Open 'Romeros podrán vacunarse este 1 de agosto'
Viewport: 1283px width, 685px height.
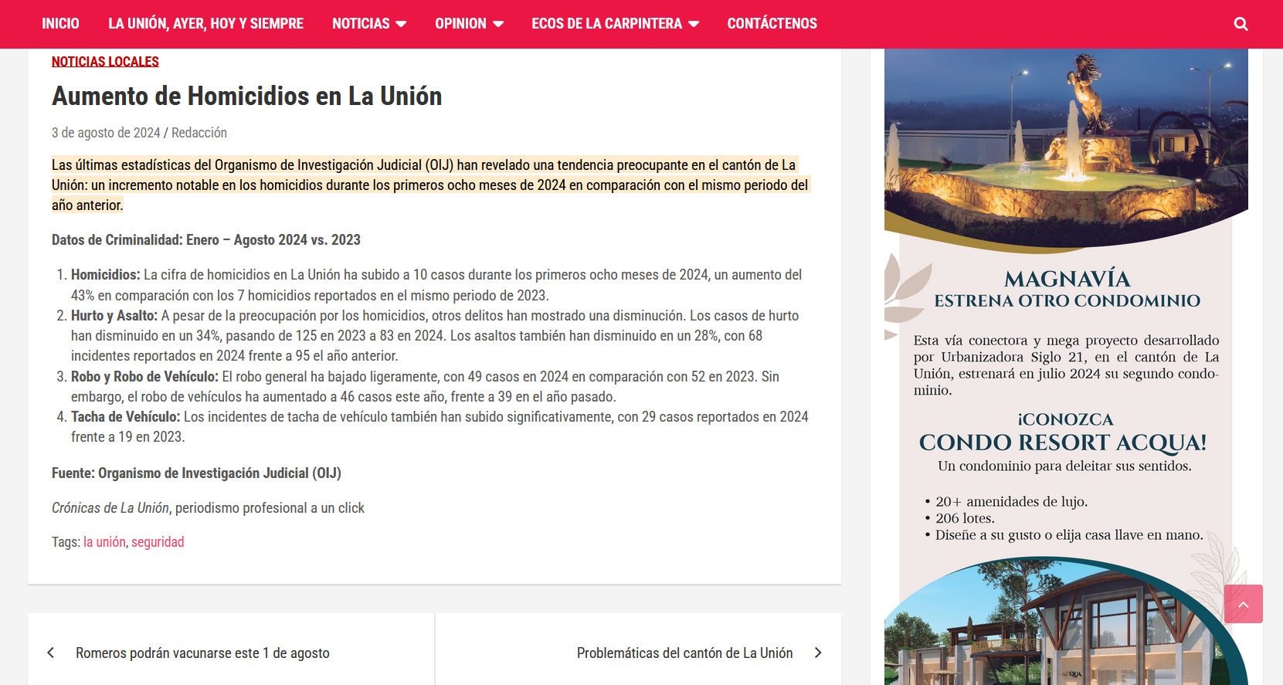(202, 653)
